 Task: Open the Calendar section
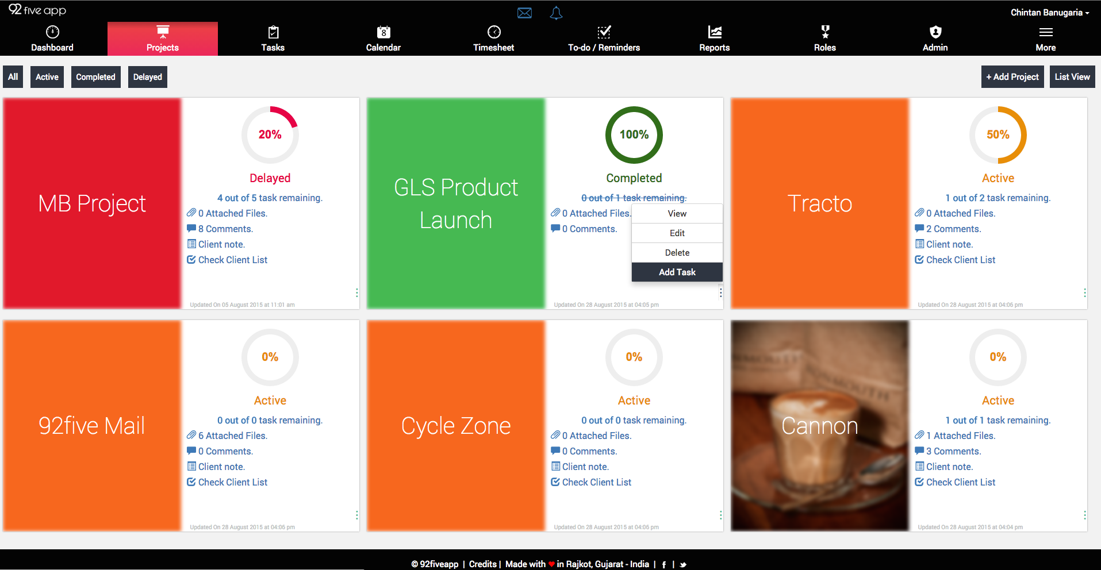[x=383, y=38]
